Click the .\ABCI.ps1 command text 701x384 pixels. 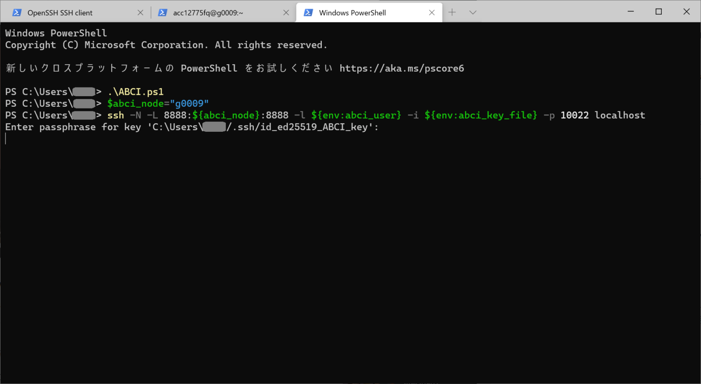pyautogui.click(x=136, y=91)
